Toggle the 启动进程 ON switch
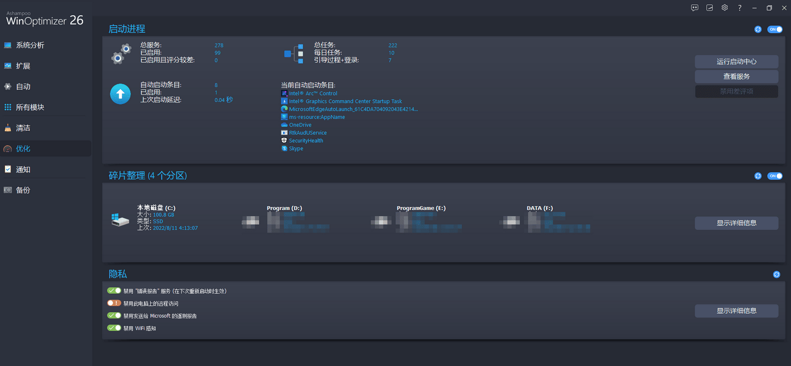The height and width of the screenshot is (366, 791). (775, 30)
